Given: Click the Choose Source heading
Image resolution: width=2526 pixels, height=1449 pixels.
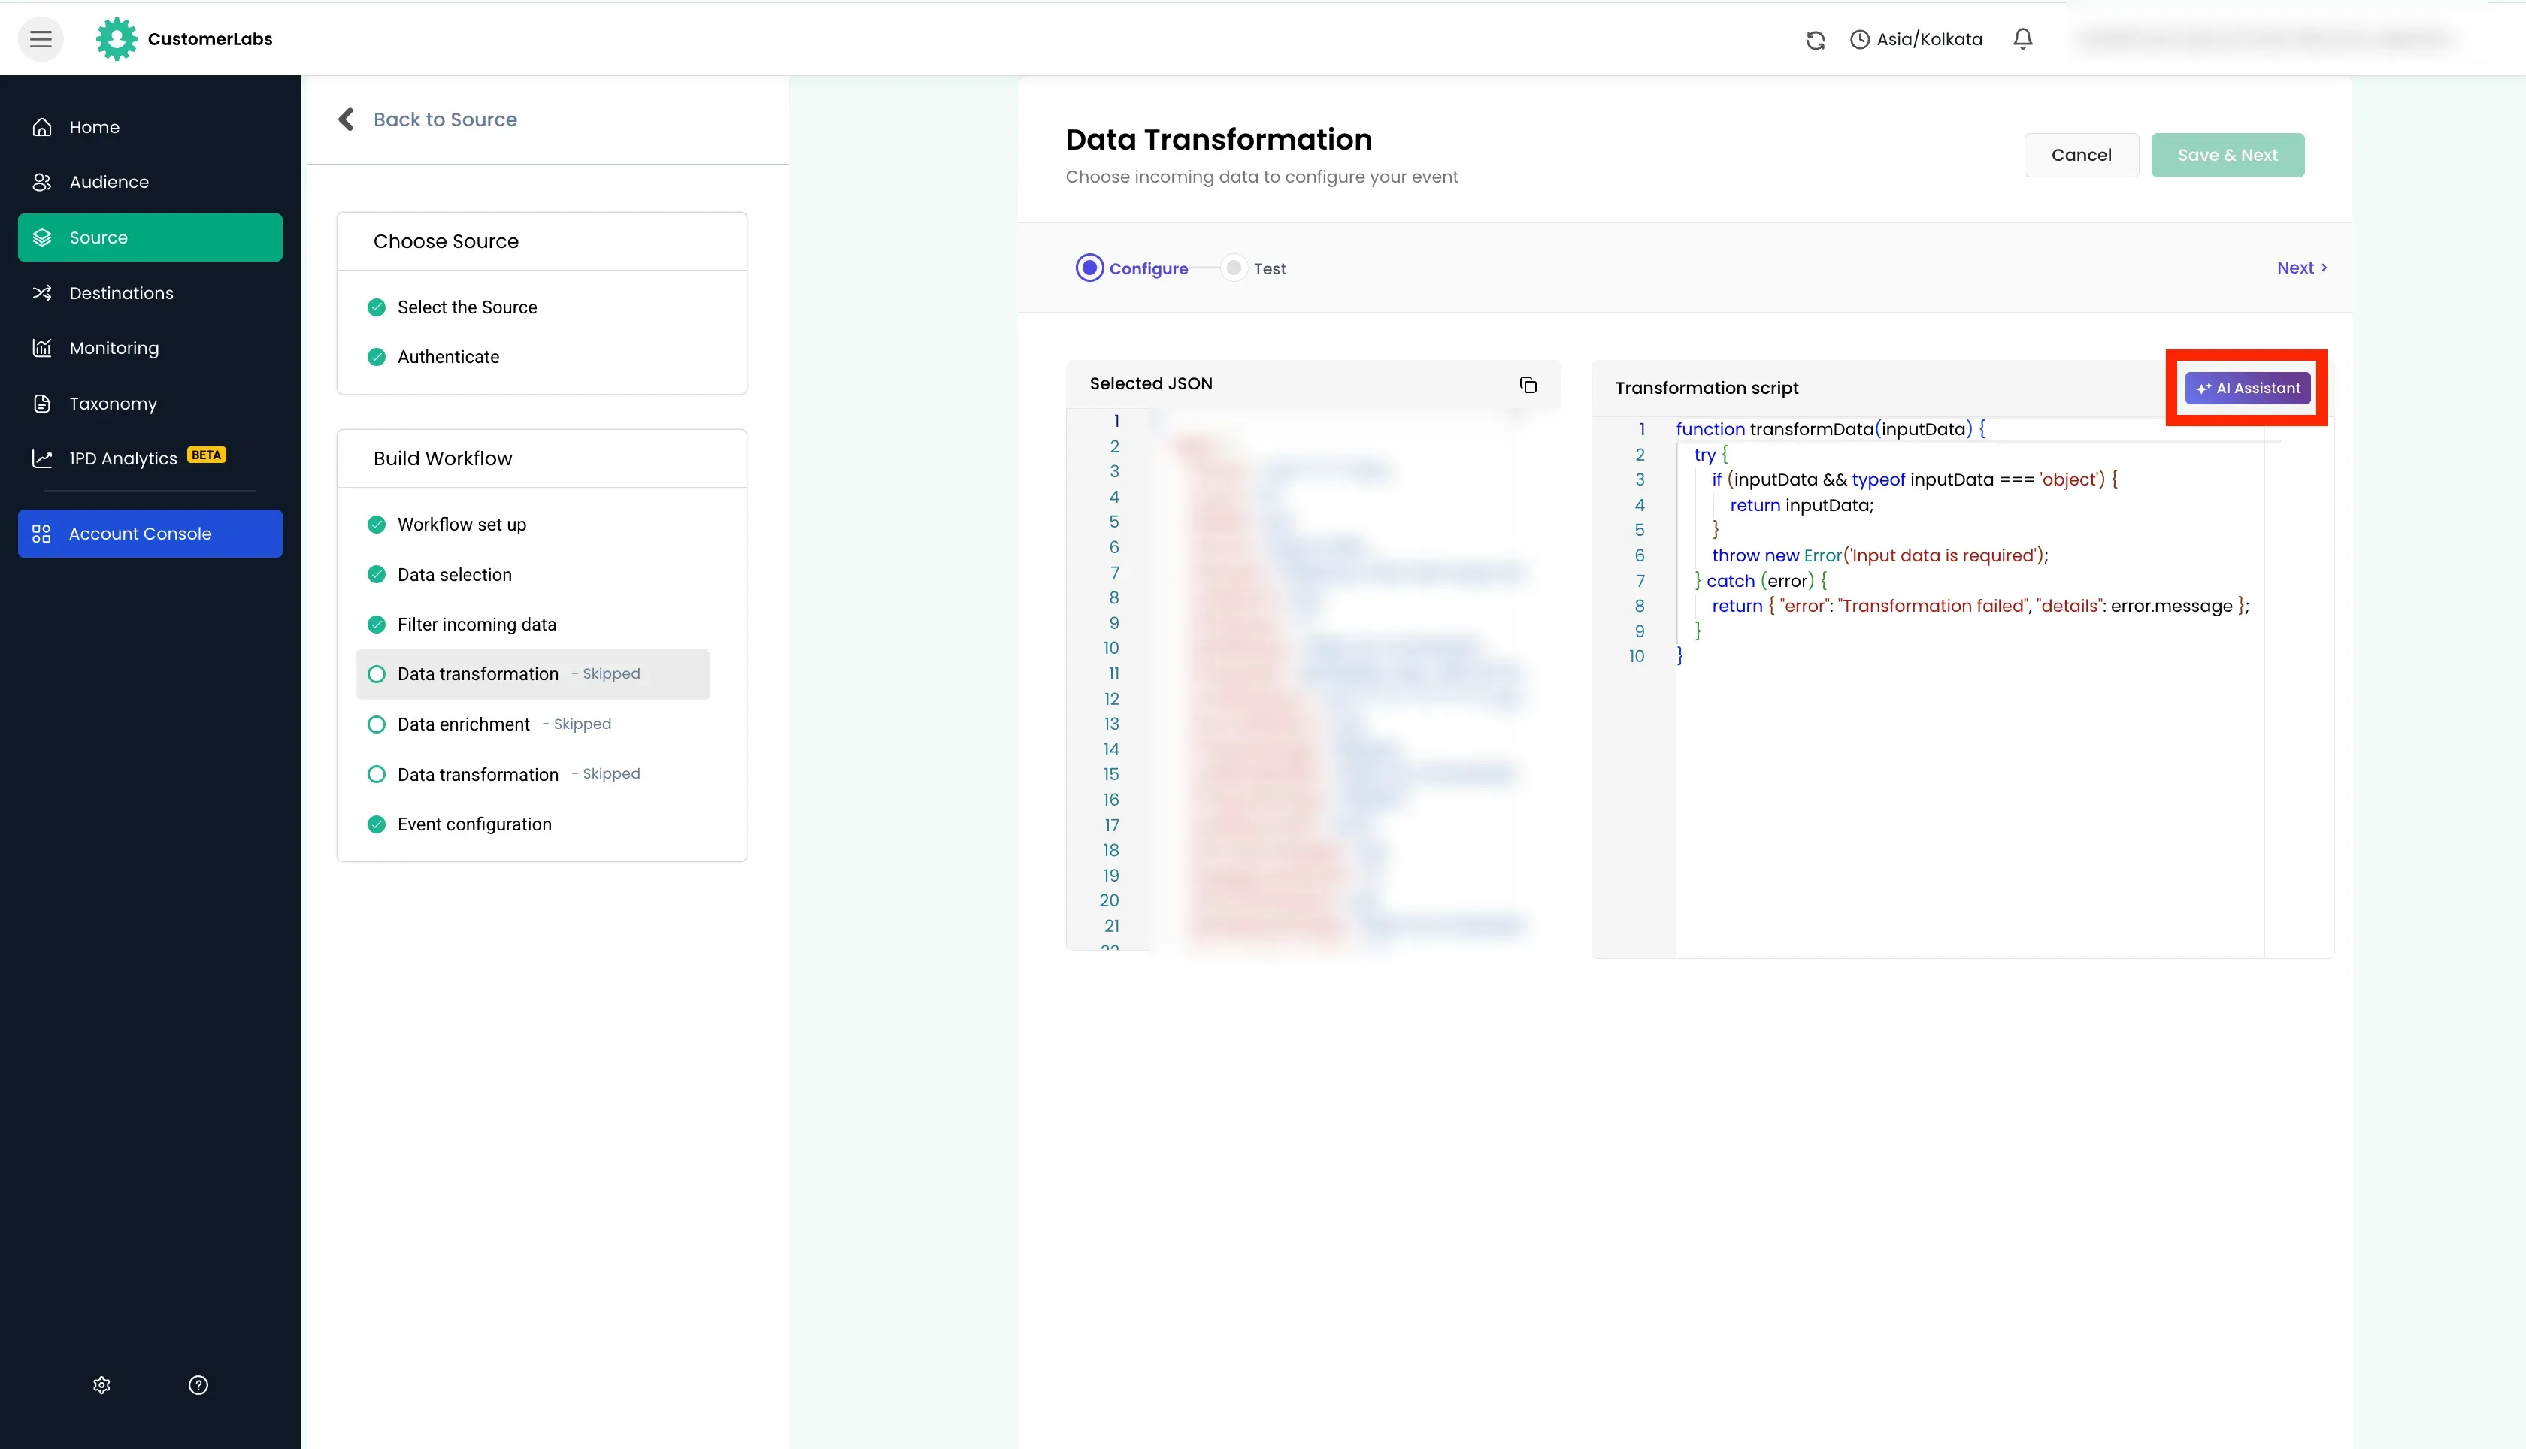Looking at the screenshot, I should 446,240.
